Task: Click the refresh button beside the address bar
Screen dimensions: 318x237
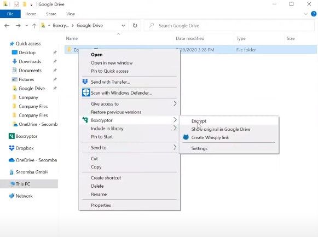Action: (x=135, y=26)
